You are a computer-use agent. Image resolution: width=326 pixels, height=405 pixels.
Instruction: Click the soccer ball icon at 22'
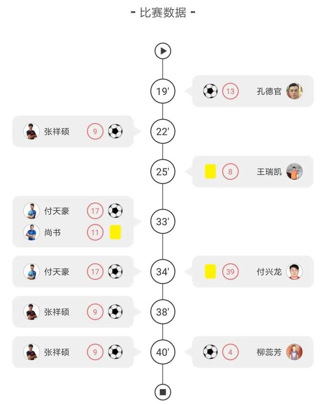click(115, 132)
